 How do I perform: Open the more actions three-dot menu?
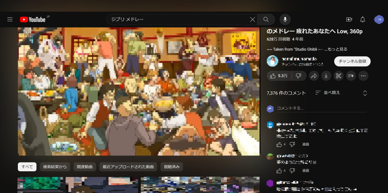363,76
